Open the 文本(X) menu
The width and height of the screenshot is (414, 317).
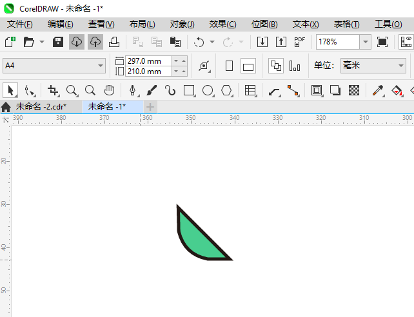pos(306,24)
